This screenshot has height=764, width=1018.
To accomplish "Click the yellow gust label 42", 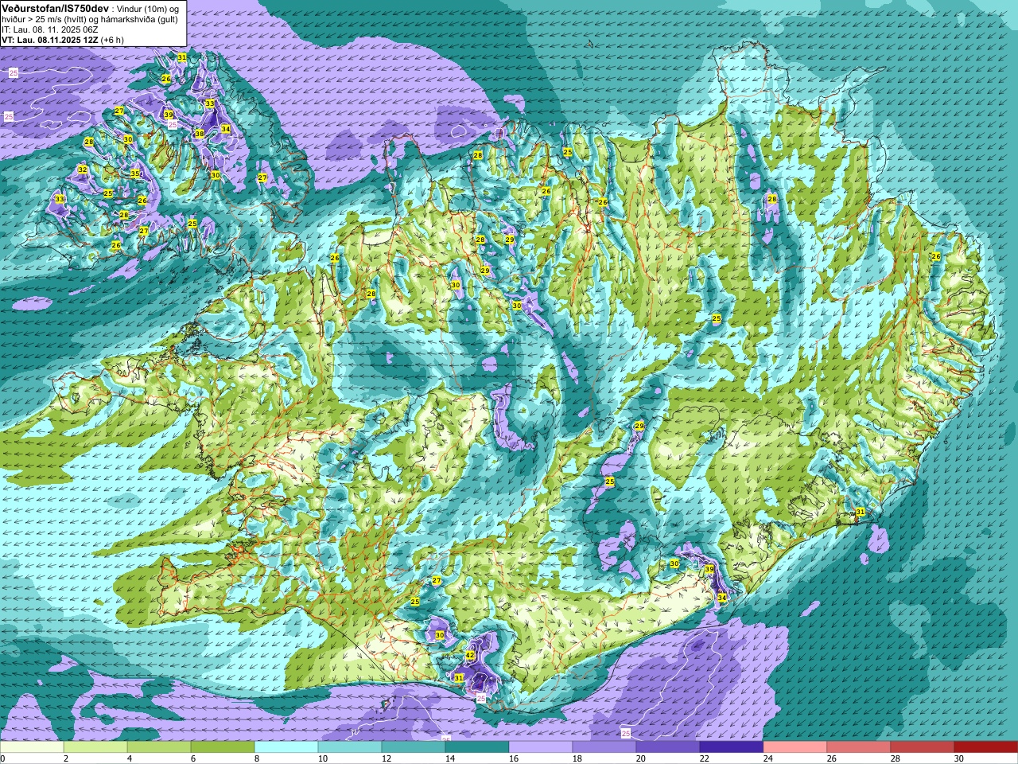I will (470, 655).
